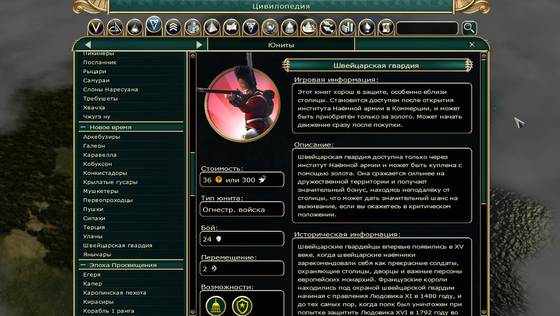Click the article scrollbar thumb

click(483, 131)
